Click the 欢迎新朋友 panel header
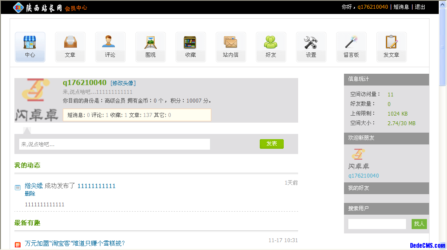The width and height of the screenshot is (447, 250). [386, 138]
